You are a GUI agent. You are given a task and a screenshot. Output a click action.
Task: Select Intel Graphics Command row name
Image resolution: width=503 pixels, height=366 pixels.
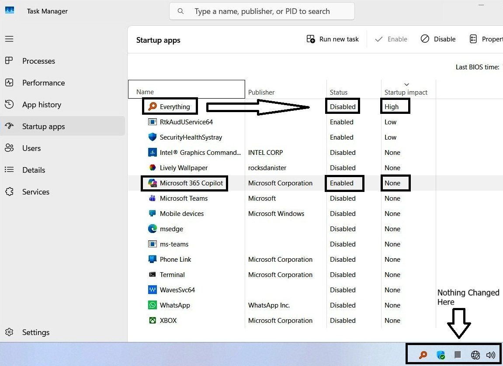pyautogui.click(x=200, y=152)
